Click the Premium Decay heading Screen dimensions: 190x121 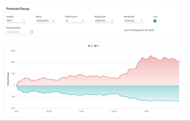pyautogui.click(x=18, y=9)
